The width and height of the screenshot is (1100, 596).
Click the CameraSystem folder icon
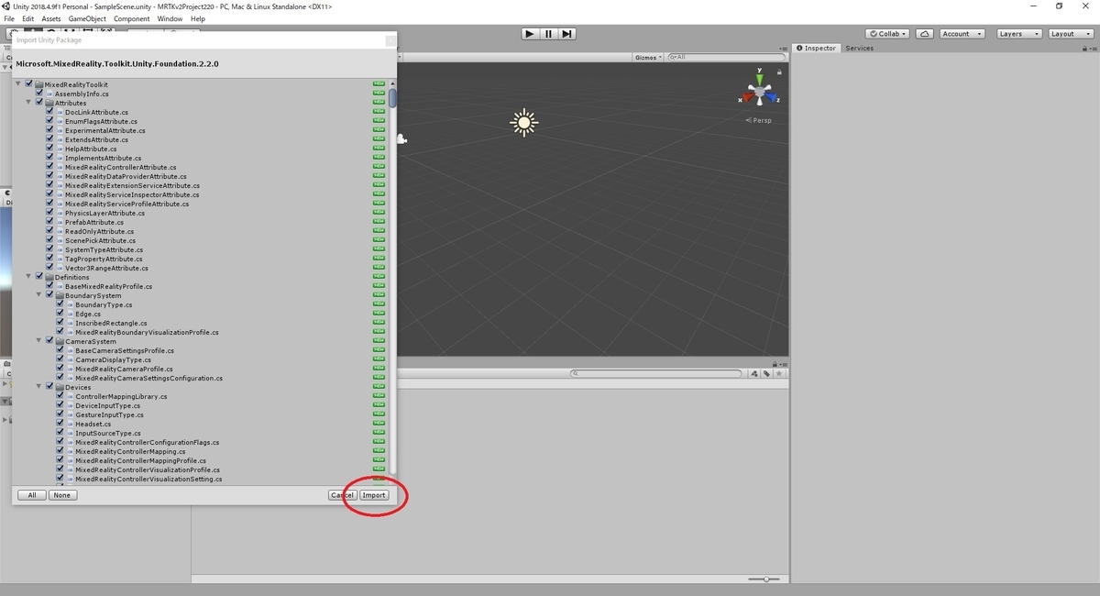(x=60, y=341)
